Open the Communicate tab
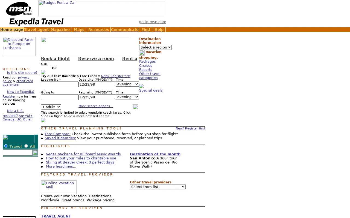The image size is (350, 218). pos(125,30)
